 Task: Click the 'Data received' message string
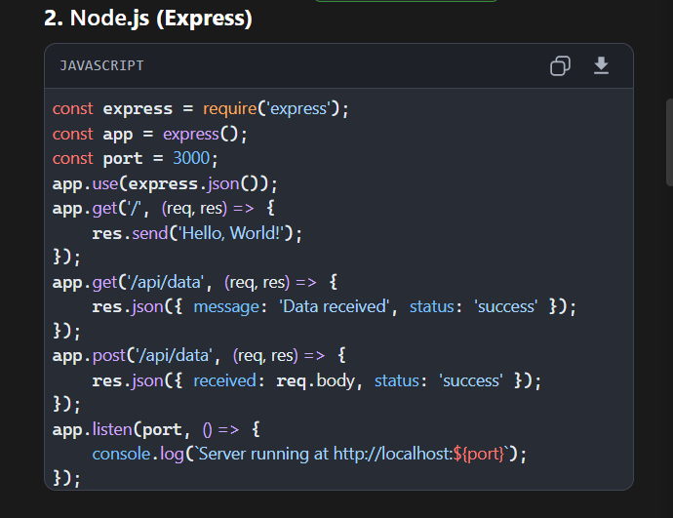(336, 306)
